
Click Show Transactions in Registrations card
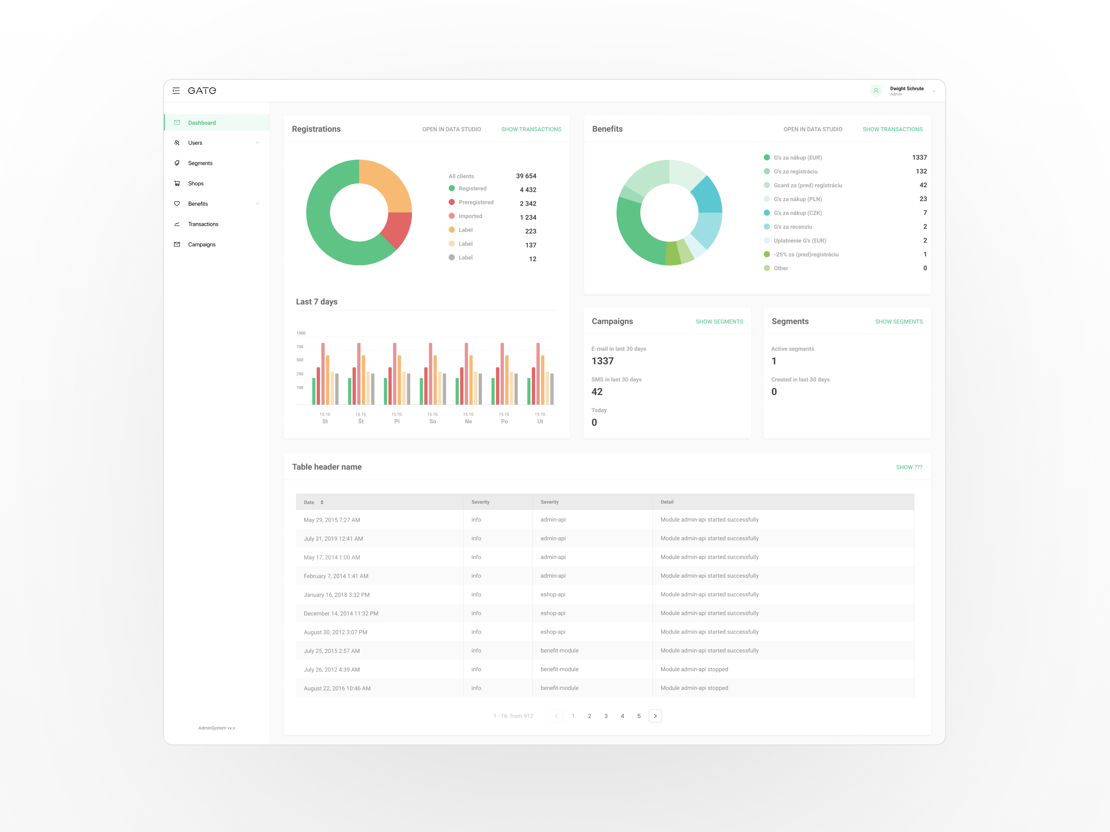[531, 130]
